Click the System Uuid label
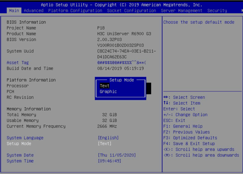 pos(20,51)
